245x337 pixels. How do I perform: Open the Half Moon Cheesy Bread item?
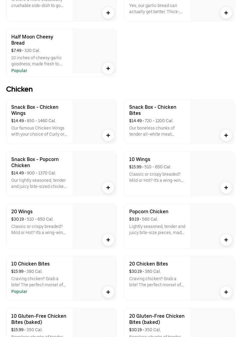click(x=32, y=40)
